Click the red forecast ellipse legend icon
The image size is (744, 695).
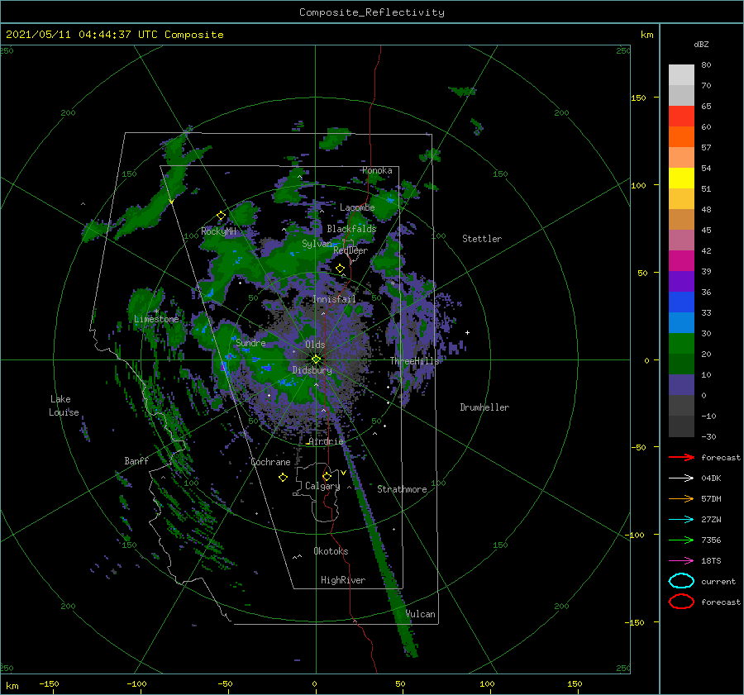[x=681, y=602]
